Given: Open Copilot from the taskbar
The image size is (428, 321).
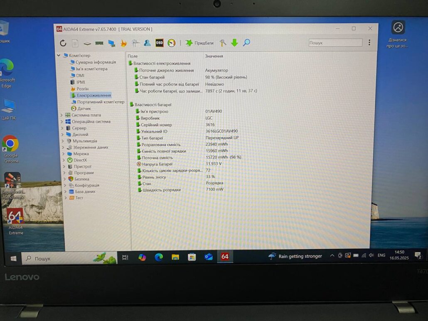Looking at the screenshot, I should pyautogui.click(x=142, y=257).
